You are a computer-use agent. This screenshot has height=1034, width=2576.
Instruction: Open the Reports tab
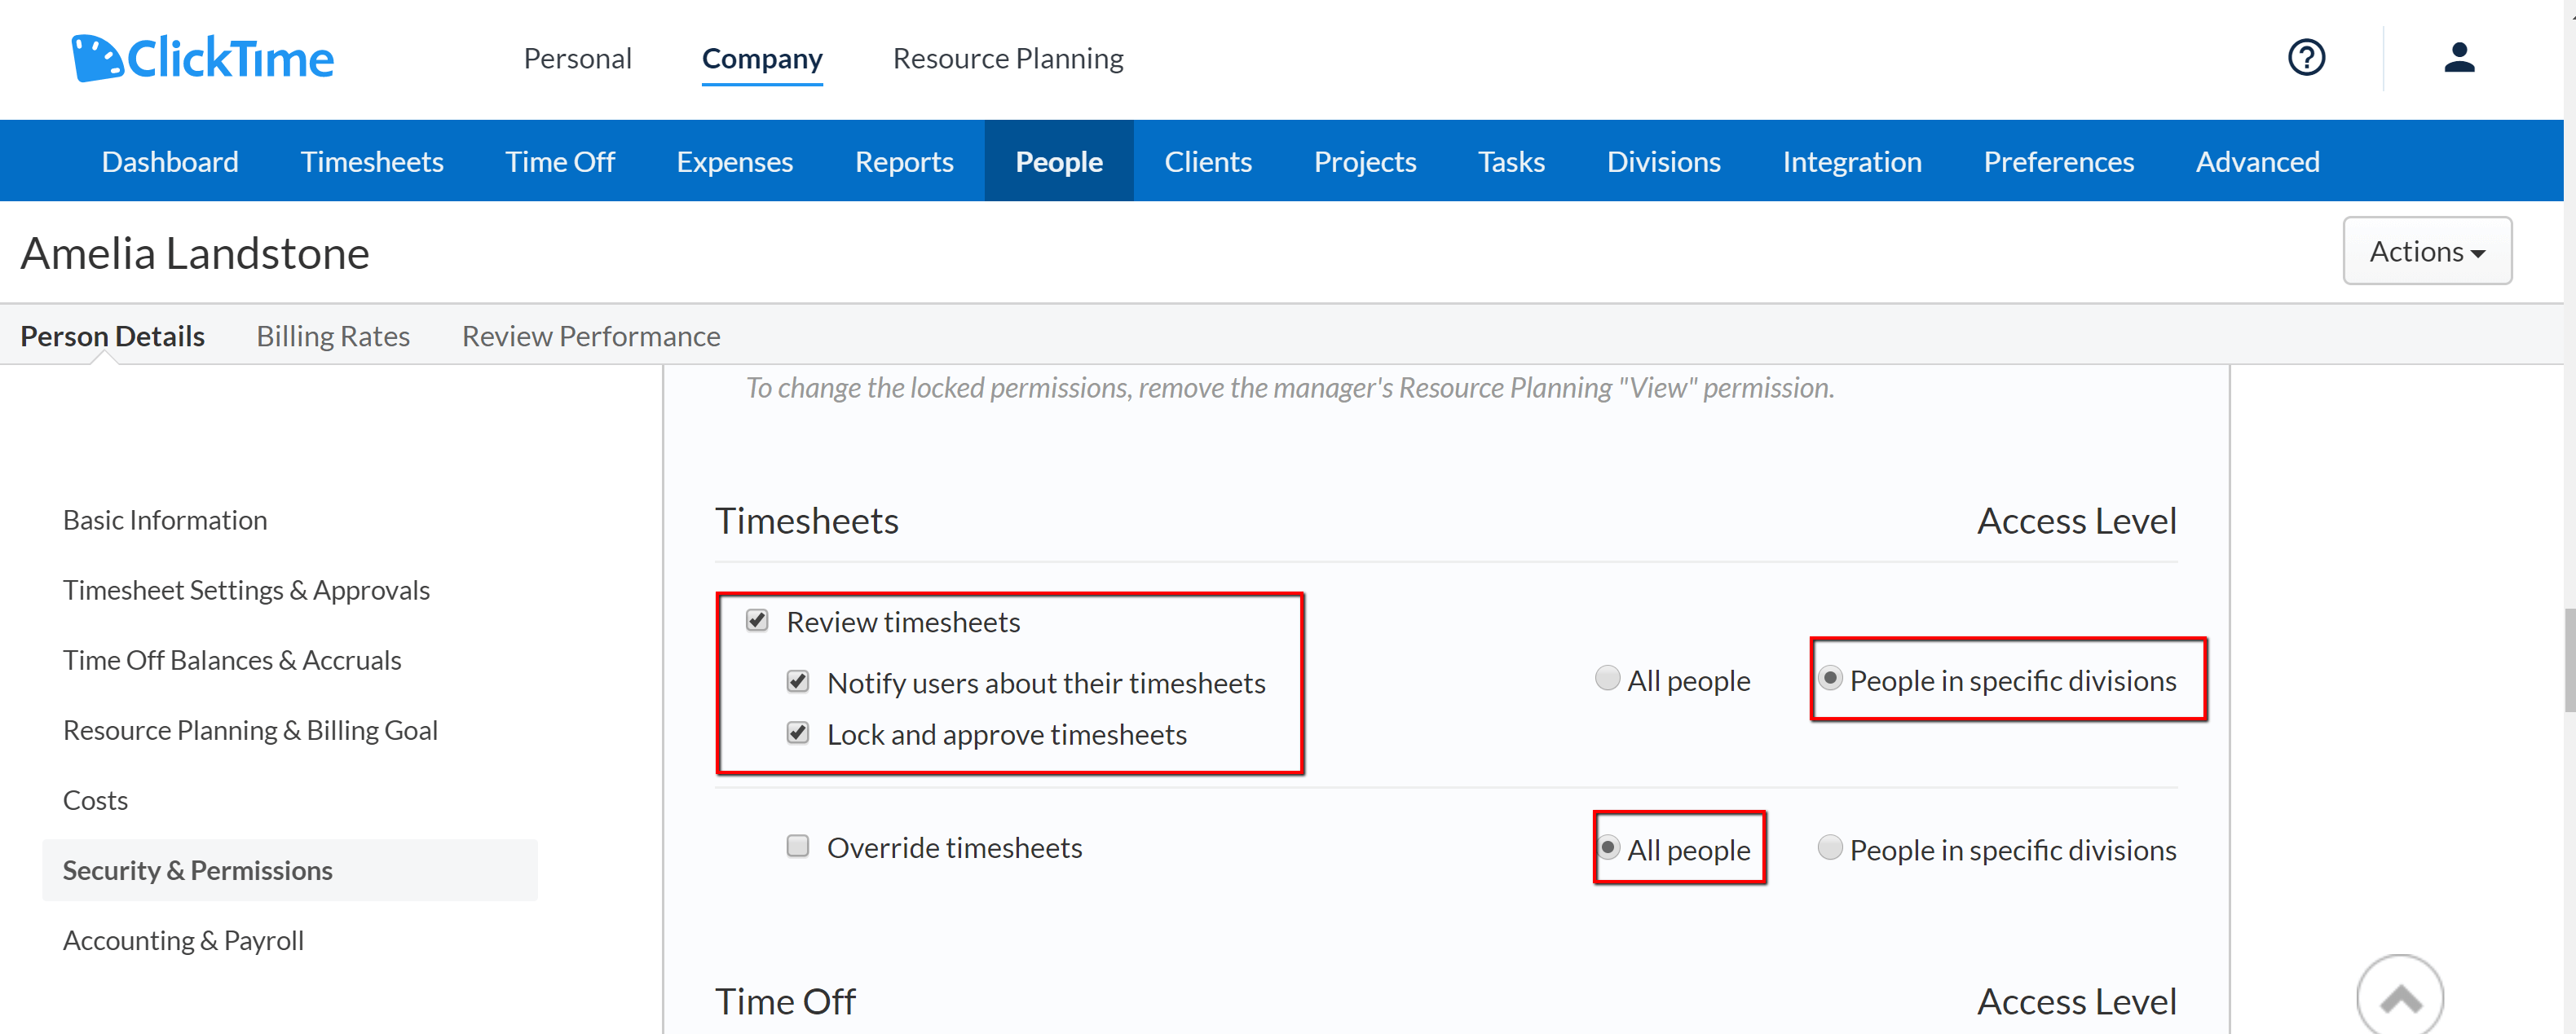(x=904, y=161)
